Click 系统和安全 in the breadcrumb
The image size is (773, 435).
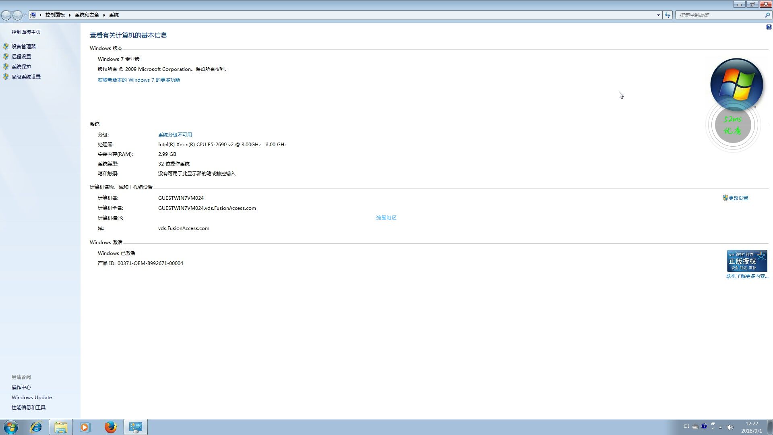[x=87, y=15]
